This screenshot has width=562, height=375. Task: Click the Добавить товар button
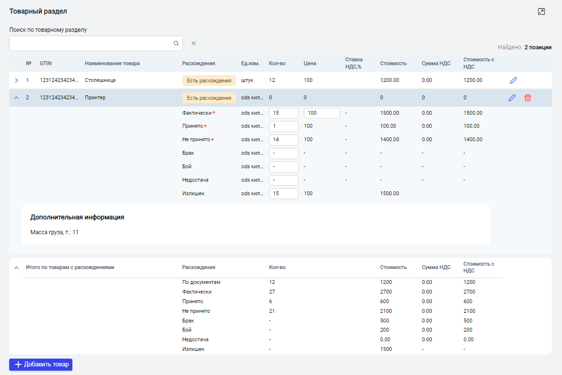pos(41,364)
